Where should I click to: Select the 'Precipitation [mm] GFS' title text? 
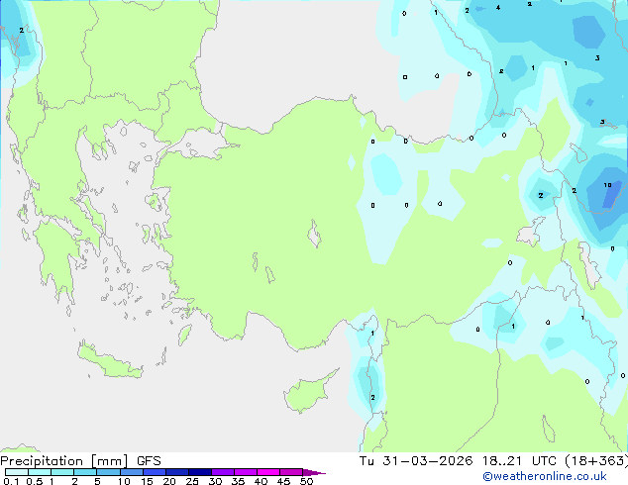(x=80, y=461)
